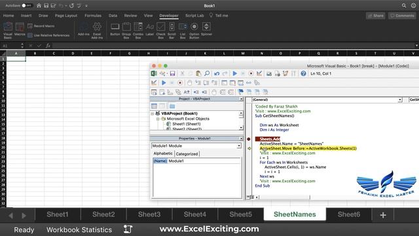Open the Module1 Module object dropdown

[238, 146]
